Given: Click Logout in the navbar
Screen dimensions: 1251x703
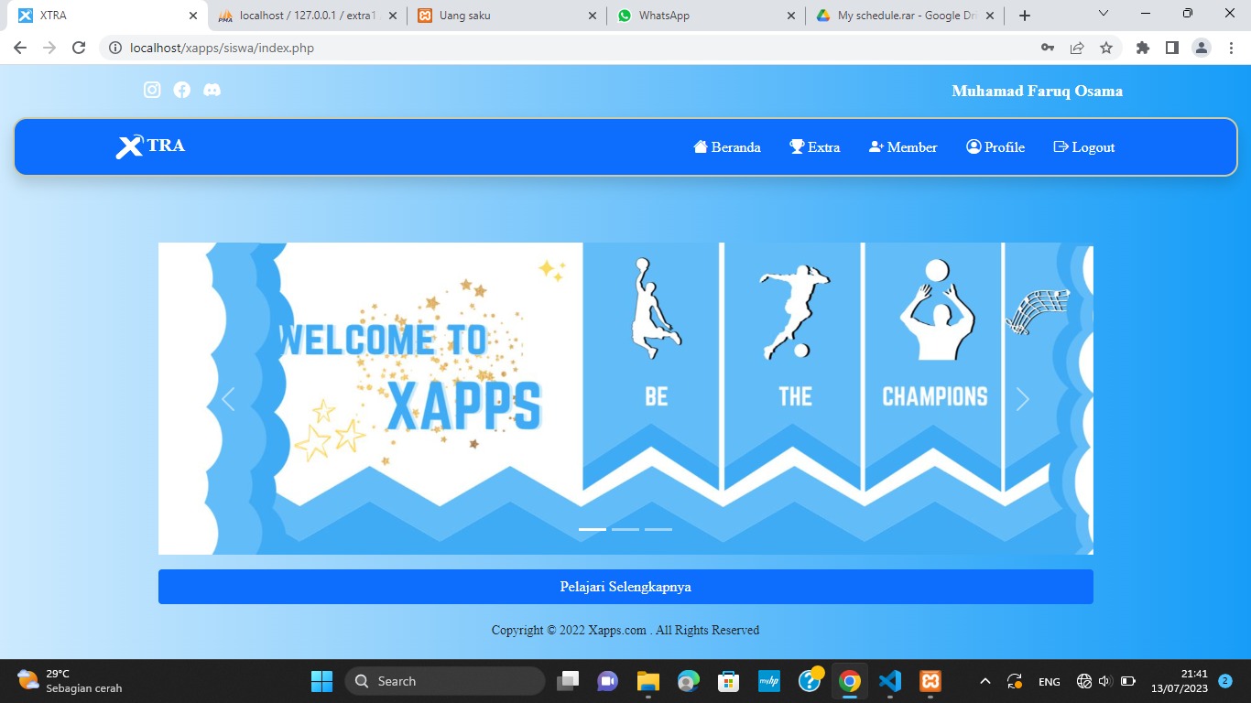Looking at the screenshot, I should [1084, 147].
